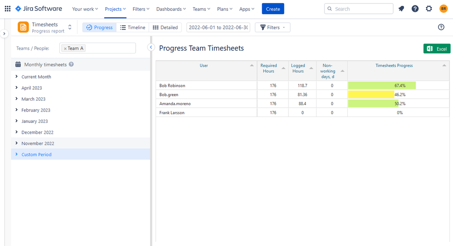Click the help icon beside Monthly timesheets

point(71,64)
